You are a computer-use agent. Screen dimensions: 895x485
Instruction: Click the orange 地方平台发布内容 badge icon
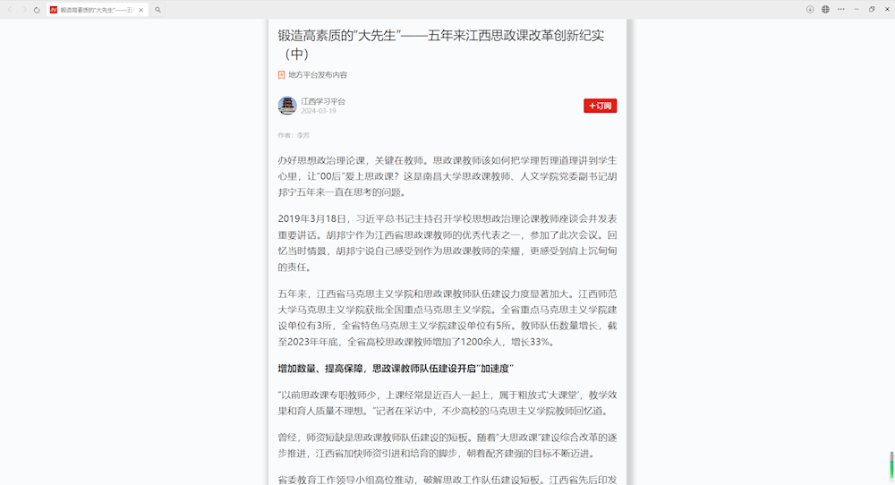click(281, 75)
